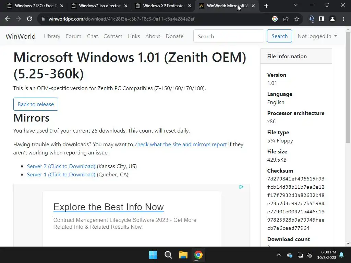Click the share page icon
351x263 pixels.
(x=286, y=19)
